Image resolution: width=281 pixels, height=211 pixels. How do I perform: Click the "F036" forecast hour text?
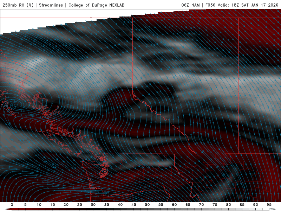210,5
